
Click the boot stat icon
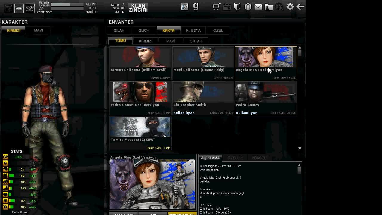5,188
